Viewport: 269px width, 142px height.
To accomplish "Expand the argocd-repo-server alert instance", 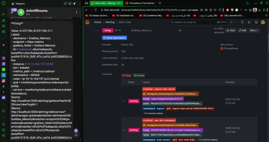I will [x=124, y=101].
